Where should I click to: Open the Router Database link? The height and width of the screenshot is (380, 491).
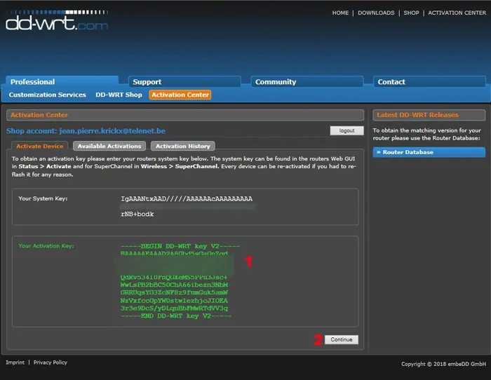(x=429, y=152)
